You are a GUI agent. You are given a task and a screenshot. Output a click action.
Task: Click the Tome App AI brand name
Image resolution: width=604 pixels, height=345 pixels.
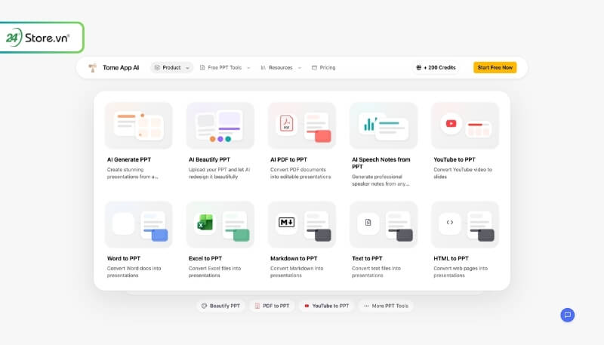[121, 68]
